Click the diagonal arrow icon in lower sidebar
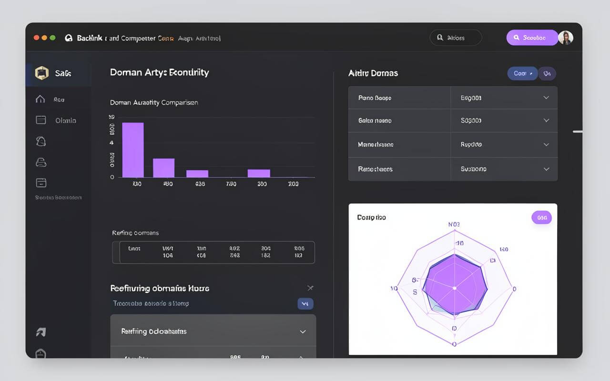610x381 pixels. [41, 332]
